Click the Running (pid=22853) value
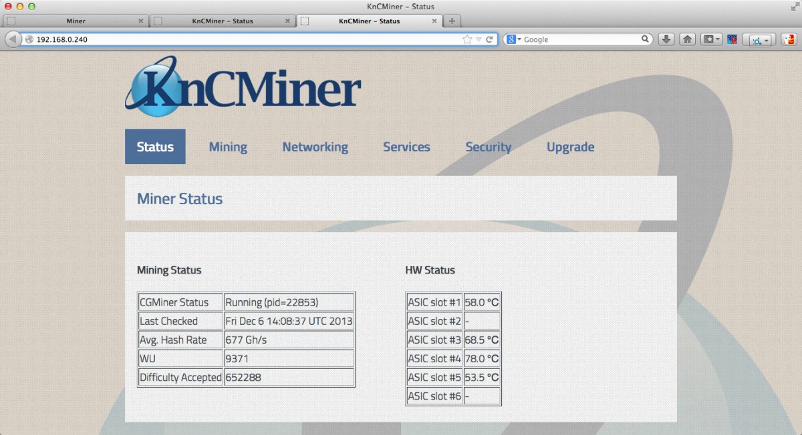802x435 pixels. pos(289,302)
